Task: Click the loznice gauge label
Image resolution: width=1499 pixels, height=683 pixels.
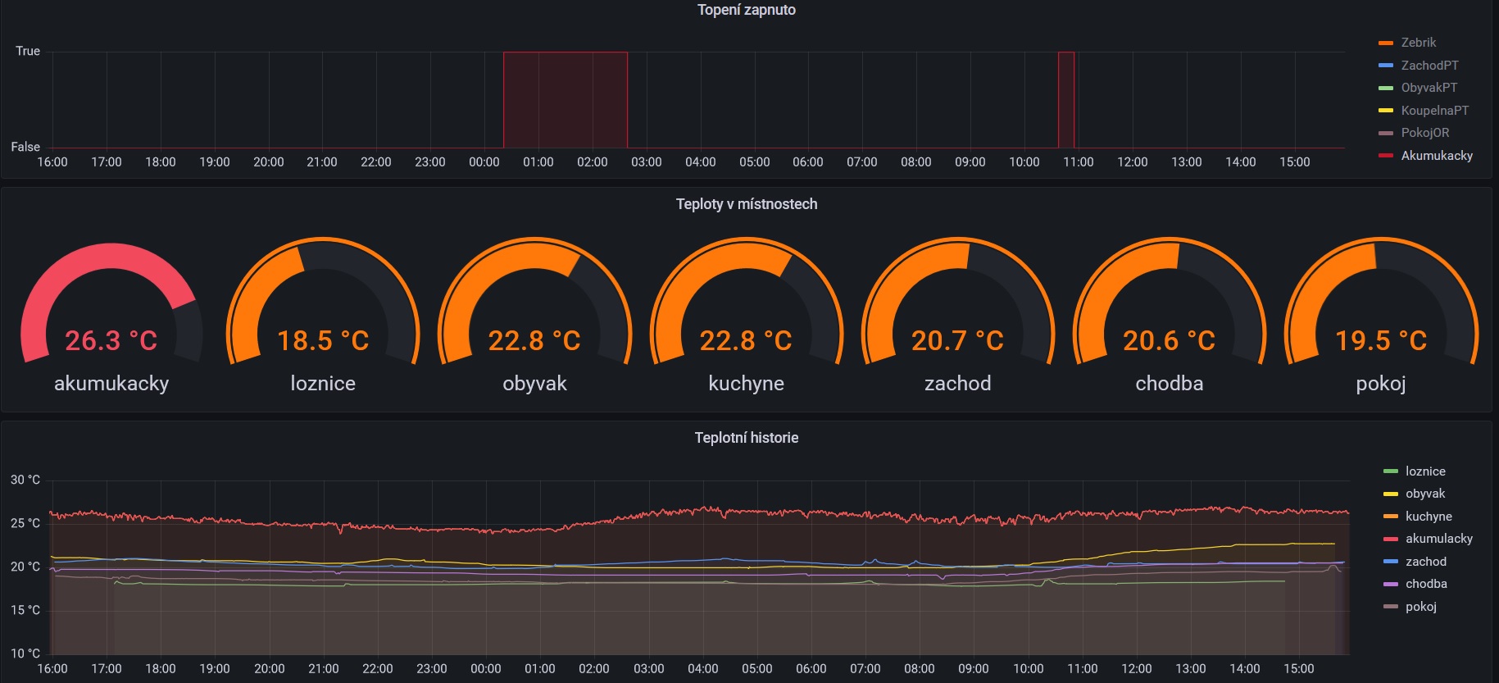Action: (x=323, y=384)
